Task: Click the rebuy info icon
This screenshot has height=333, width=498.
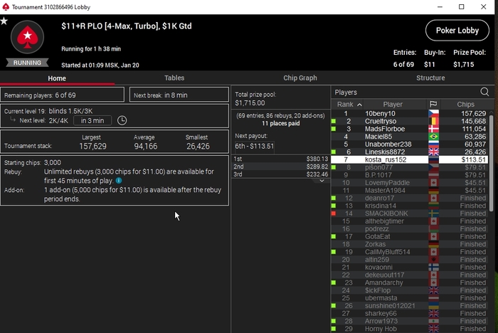Action: (x=119, y=181)
